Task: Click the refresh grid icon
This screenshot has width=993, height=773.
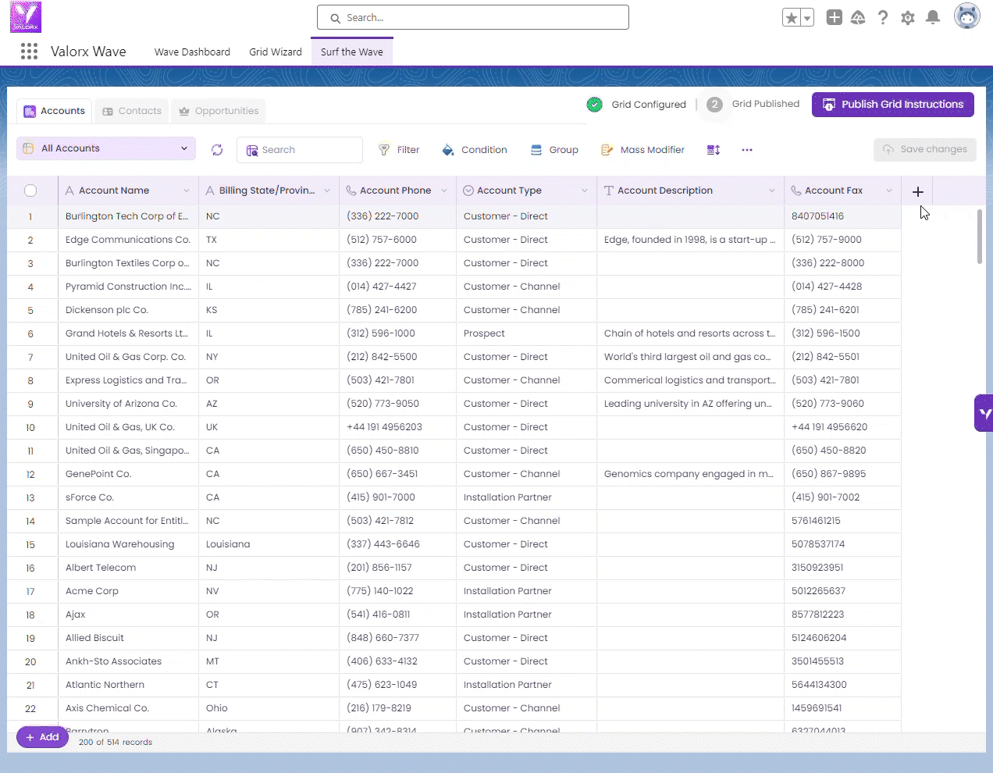Action: 217,150
